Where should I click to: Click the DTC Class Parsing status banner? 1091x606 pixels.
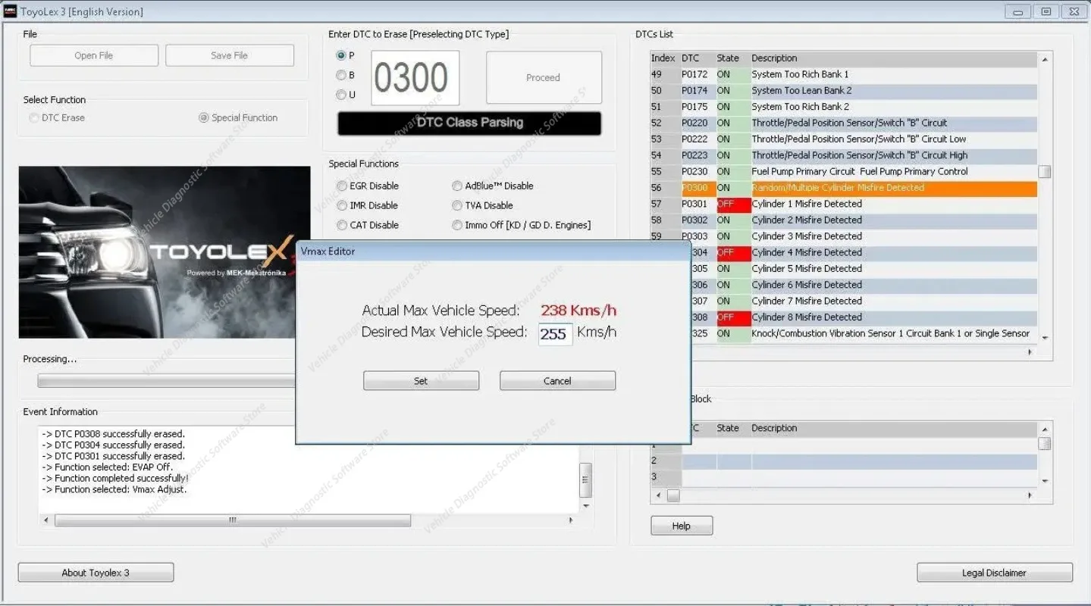(x=469, y=123)
